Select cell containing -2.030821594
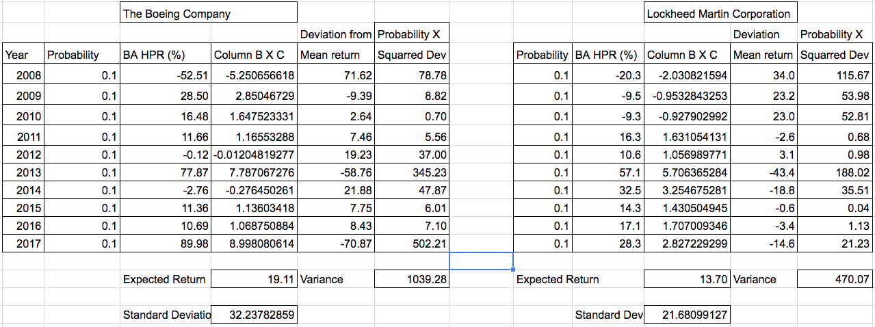Screen dimensions: 875x327 coord(687,75)
